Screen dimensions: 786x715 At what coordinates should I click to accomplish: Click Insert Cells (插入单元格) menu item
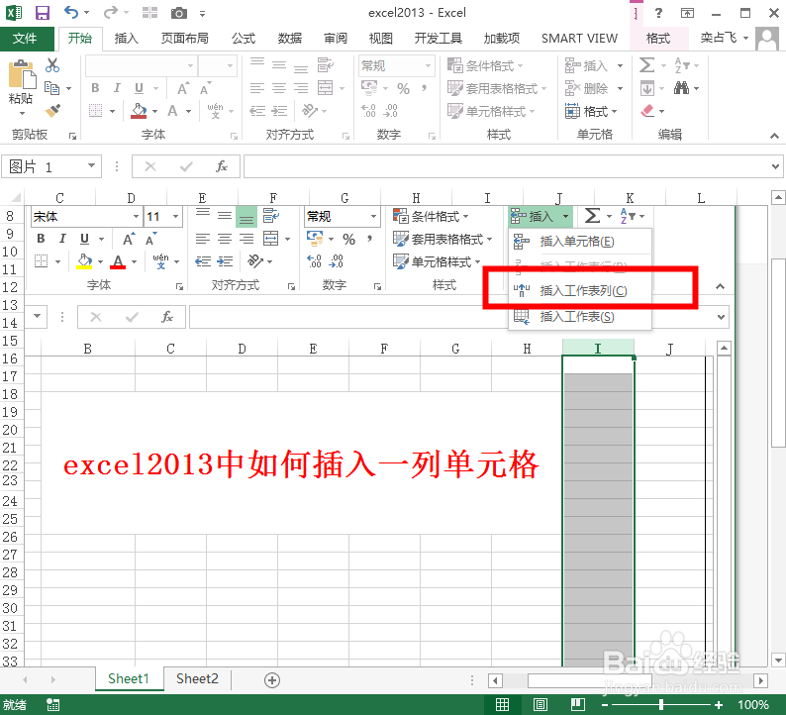[x=580, y=242]
